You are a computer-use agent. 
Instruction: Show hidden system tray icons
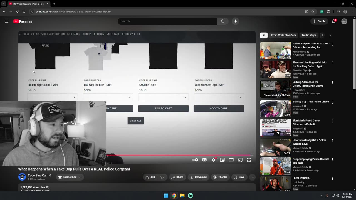click(321, 196)
